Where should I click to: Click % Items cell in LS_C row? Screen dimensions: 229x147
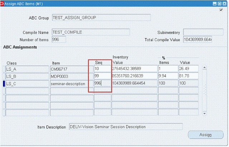[168, 83]
